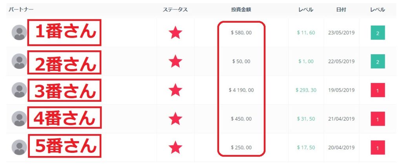The image size is (402, 167).
Task: Click the green level 2 badge dated 22/05/2019
Action: coord(378,62)
